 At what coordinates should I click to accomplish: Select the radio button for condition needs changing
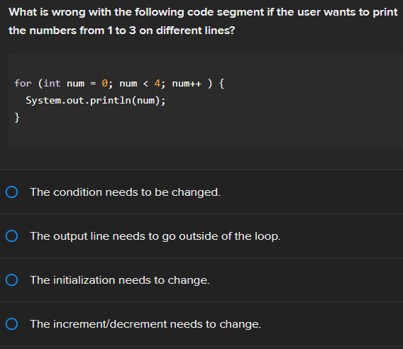(x=11, y=192)
